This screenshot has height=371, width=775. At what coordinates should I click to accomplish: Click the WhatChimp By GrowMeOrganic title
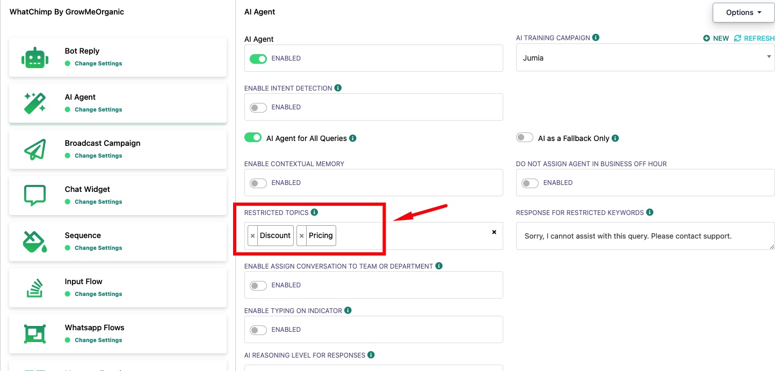tap(67, 12)
